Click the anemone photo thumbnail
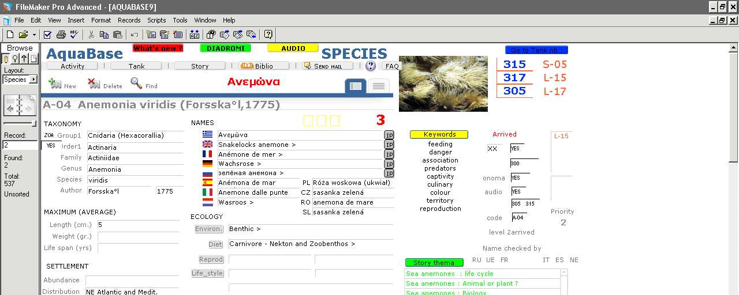 coord(443,84)
